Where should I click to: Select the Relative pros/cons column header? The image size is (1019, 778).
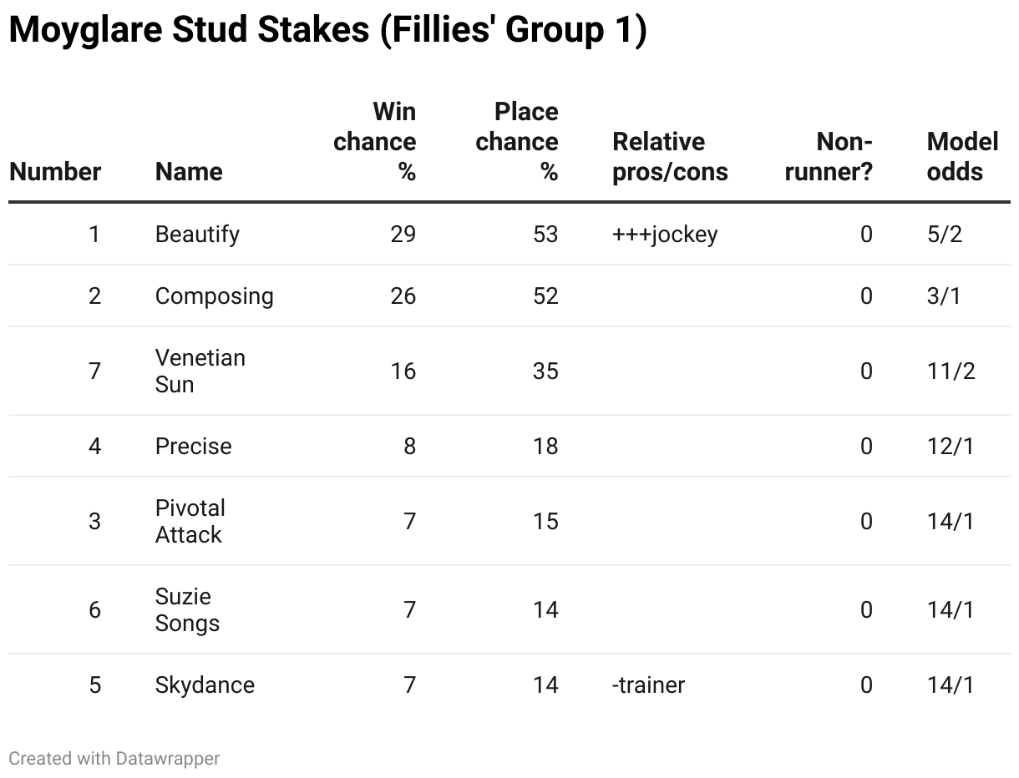[670, 157]
